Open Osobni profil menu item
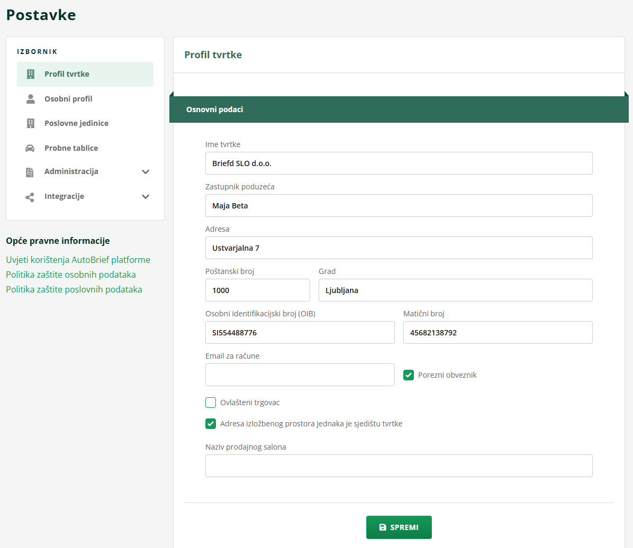 pos(68,99)
